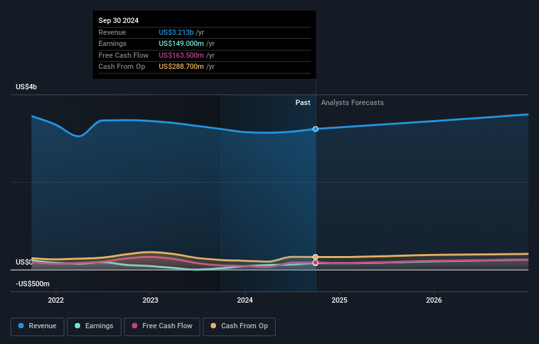
Task: Toggle the Free Cash Flow legend button
Action: click(162, 326)
